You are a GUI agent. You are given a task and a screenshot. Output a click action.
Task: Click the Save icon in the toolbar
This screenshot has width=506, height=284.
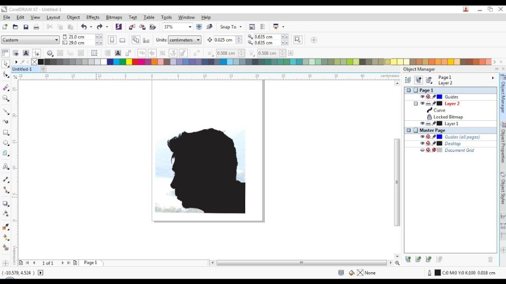[26, 27]
